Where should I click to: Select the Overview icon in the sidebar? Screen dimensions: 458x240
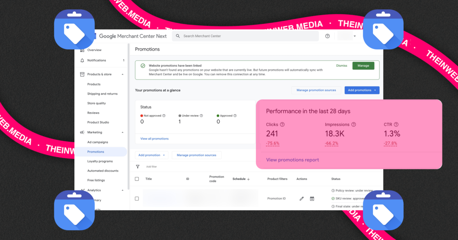(82, 50)
